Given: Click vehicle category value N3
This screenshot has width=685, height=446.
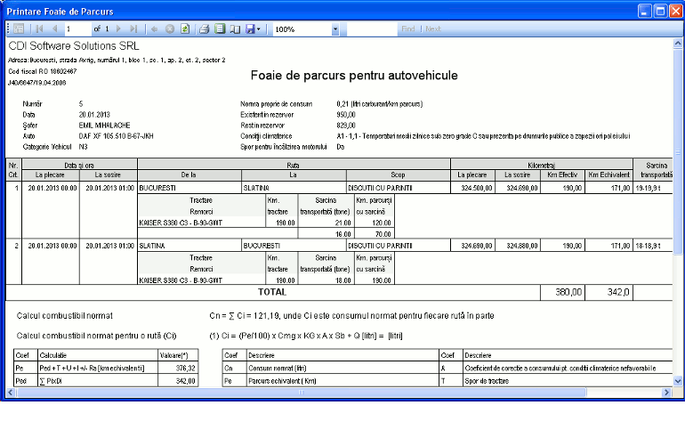Looking at the screenshot, I should 83,147.
